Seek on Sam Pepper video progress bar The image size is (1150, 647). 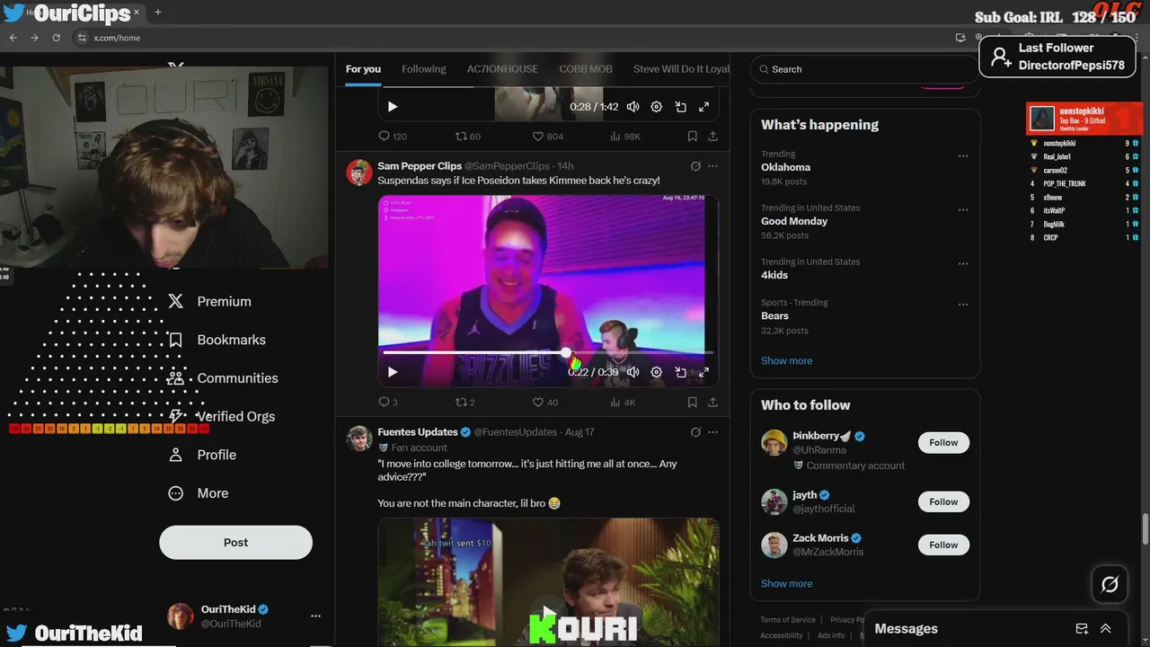pos(548,352)
